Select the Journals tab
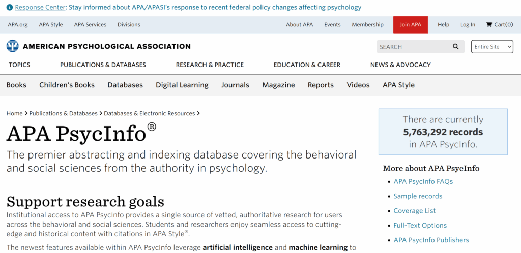The image size is (521, 253). click(x=235, y=85)
